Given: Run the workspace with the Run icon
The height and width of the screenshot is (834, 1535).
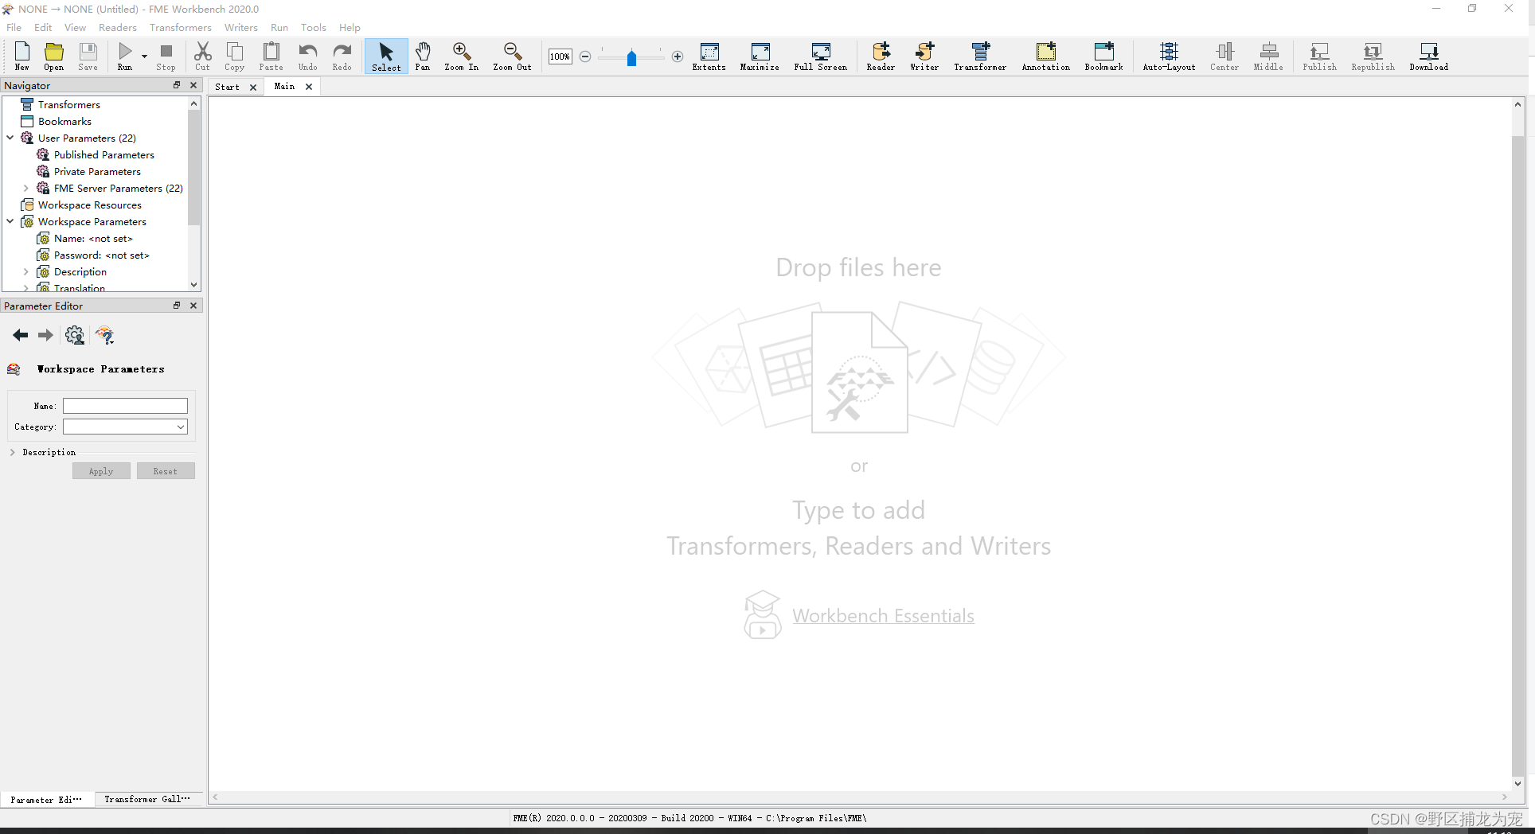Looking at the screenshot, I should pyautogui.click(x=125, y=57).
